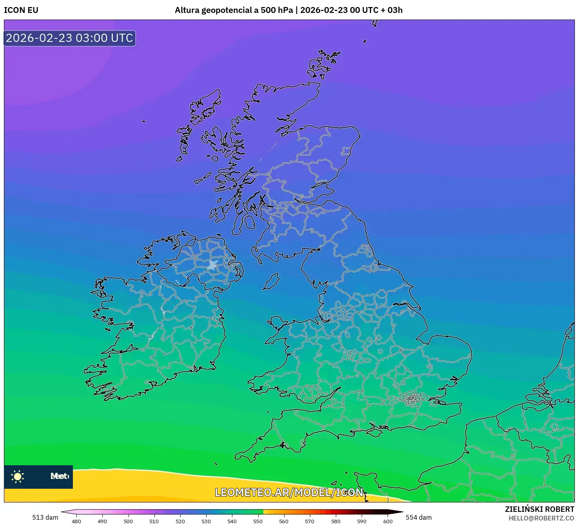Click the 550 mark on color scale
The height and width of the screenshot is (524, 578).
258,521
